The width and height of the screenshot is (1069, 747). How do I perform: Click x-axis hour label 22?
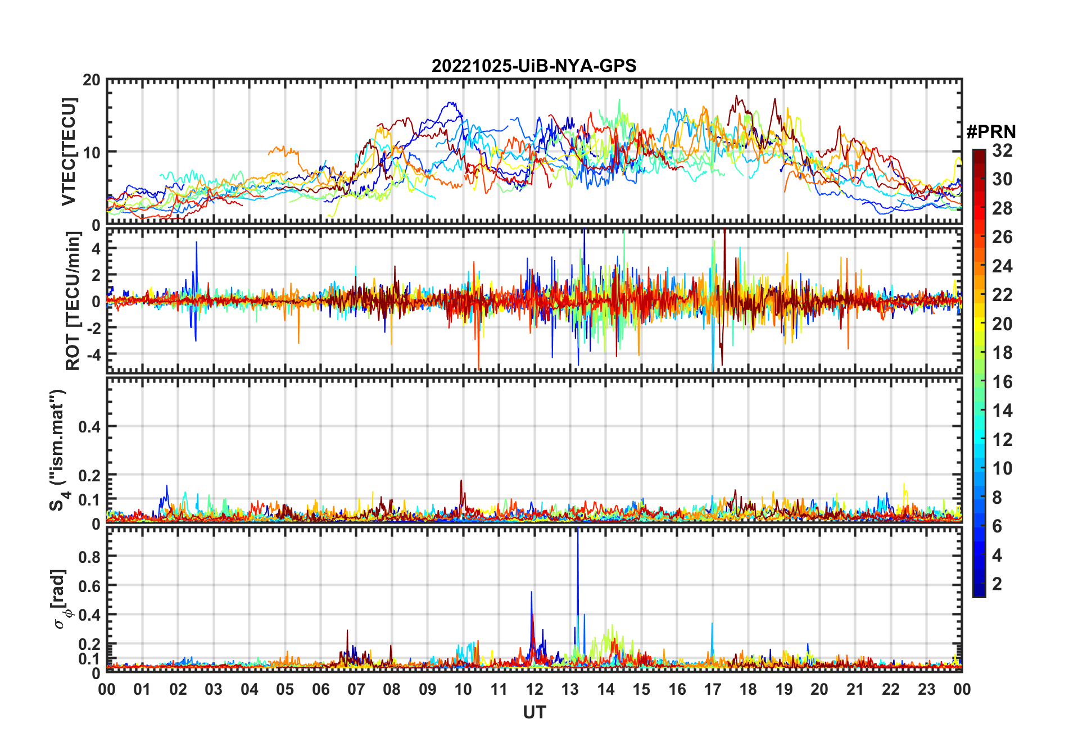(891, 689)
